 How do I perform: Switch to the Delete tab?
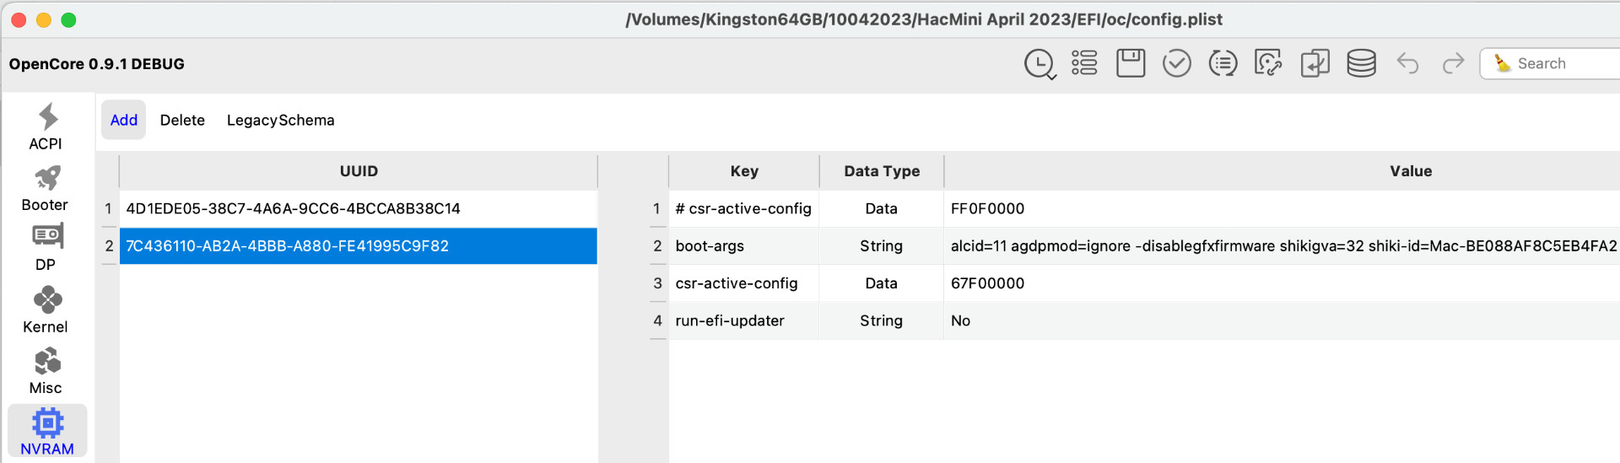(182, 120)
